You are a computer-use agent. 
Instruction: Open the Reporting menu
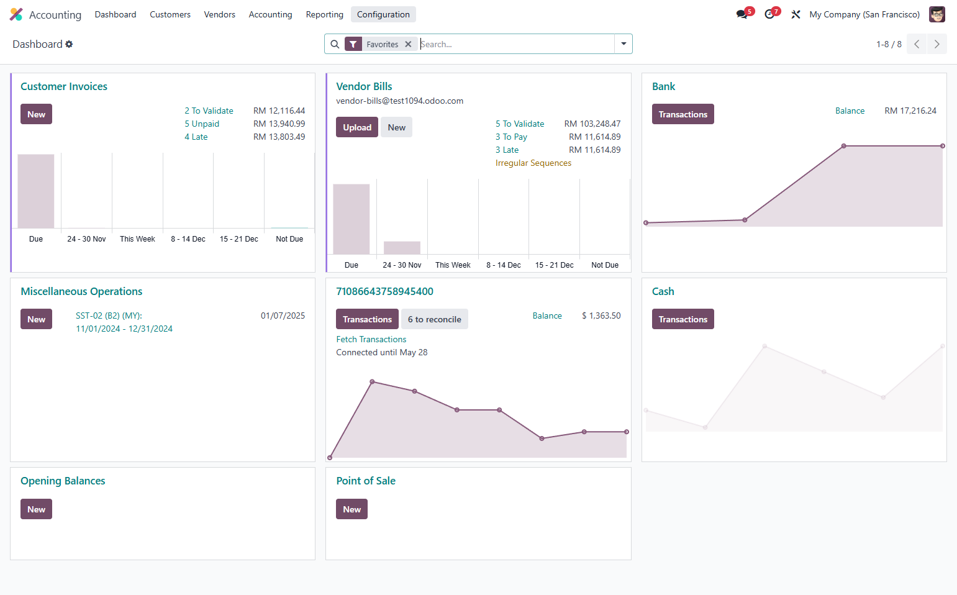click(x=324, y=14)
